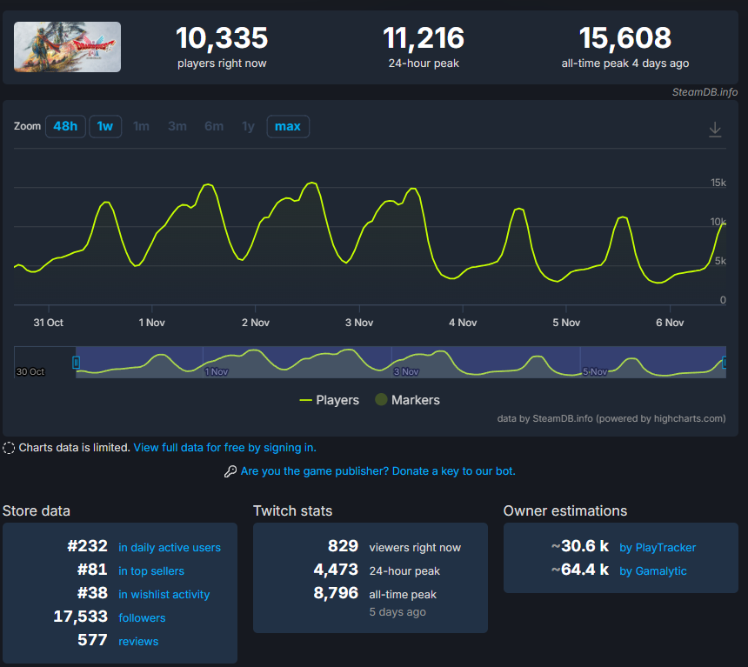The width and height of the screenshot is (748, 667).
Task: Select the max zoom range
Action: [x=288, y=127]
